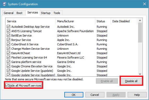Image resolution: width=149 pixels, height=100 pixels.
Task: Sort by Date Disabled column header
Action: [x=124, y=21]
